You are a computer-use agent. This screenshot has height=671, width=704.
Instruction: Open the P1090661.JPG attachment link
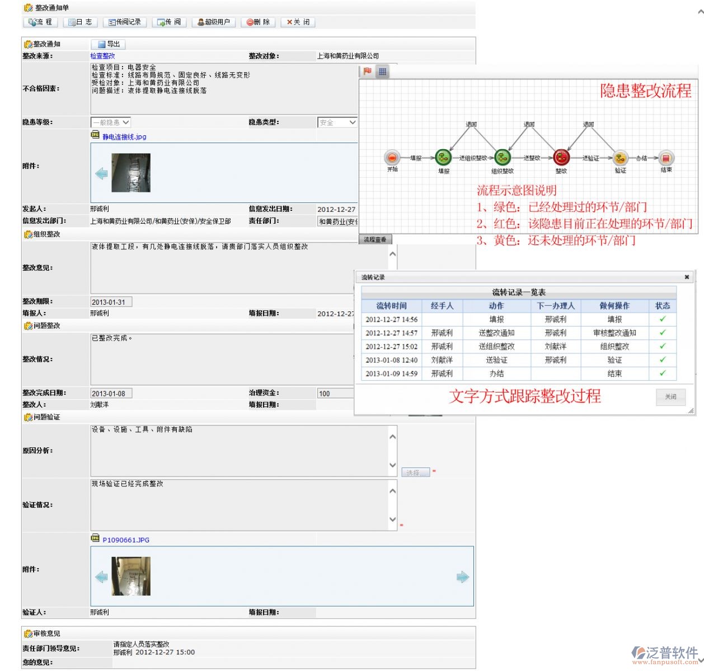pyautogui.click(x=126, y=540)
